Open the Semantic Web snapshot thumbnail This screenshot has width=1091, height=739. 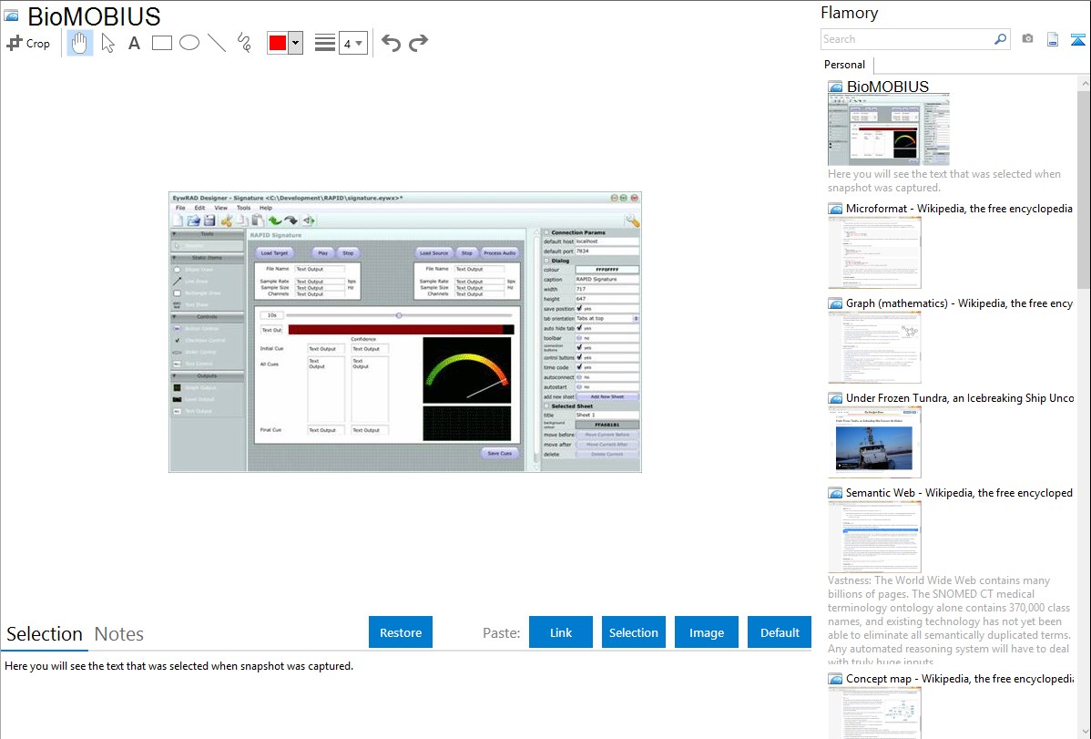[x=874, y=537]
